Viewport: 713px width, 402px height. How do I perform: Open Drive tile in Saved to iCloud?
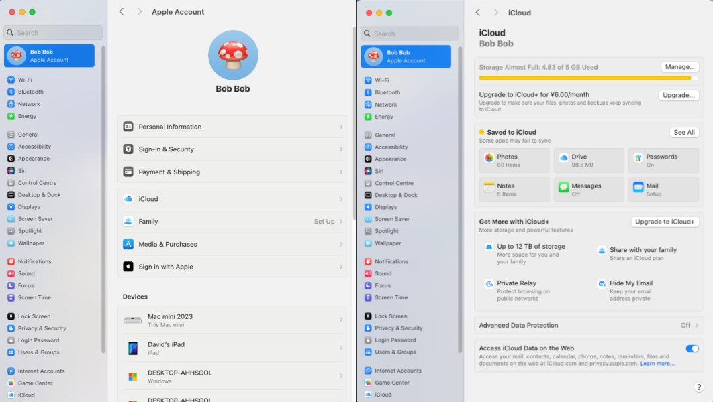pyautogui.click(x=589, y=161)
